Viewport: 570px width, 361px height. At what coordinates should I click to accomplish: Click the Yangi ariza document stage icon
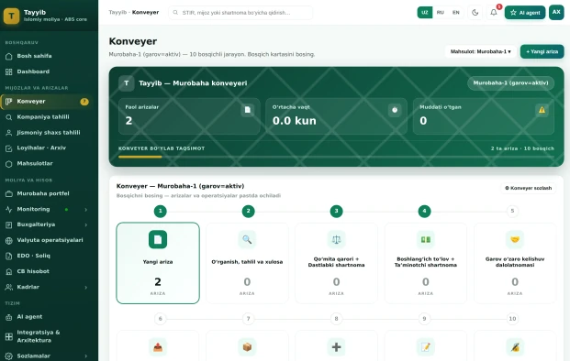point(158,239)
